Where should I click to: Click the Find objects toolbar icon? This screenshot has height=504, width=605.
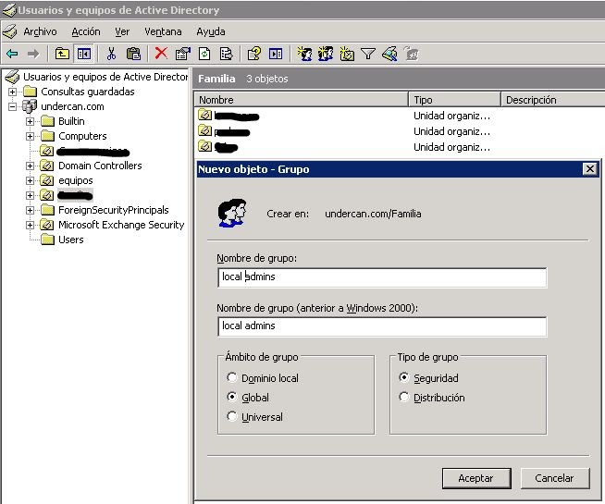(x=389, y=54)
